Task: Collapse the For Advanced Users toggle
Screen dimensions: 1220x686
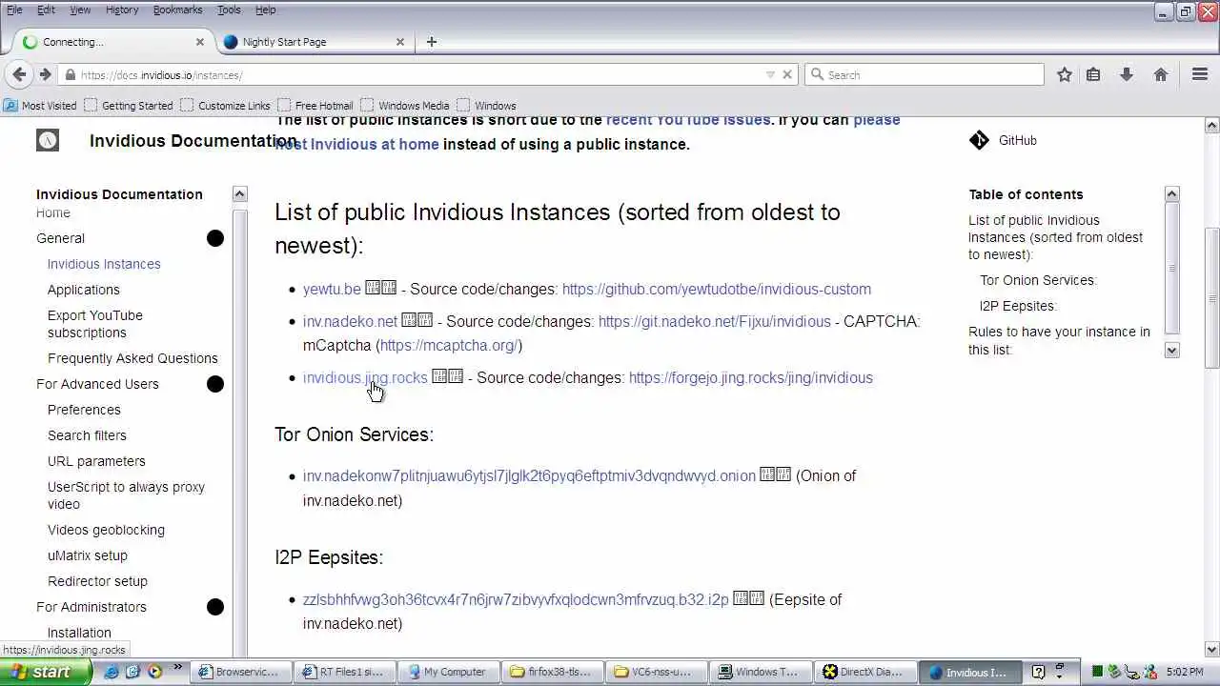Action: (x=215, y=384)
